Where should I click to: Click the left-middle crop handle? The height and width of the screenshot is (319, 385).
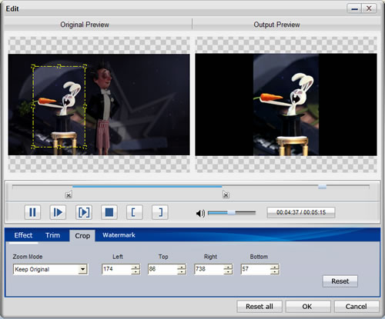tap(33, 106)
